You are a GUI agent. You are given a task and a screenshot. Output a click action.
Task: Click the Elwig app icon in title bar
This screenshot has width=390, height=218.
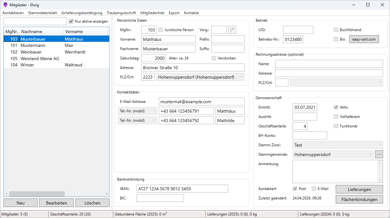click(x=5, y=5)
